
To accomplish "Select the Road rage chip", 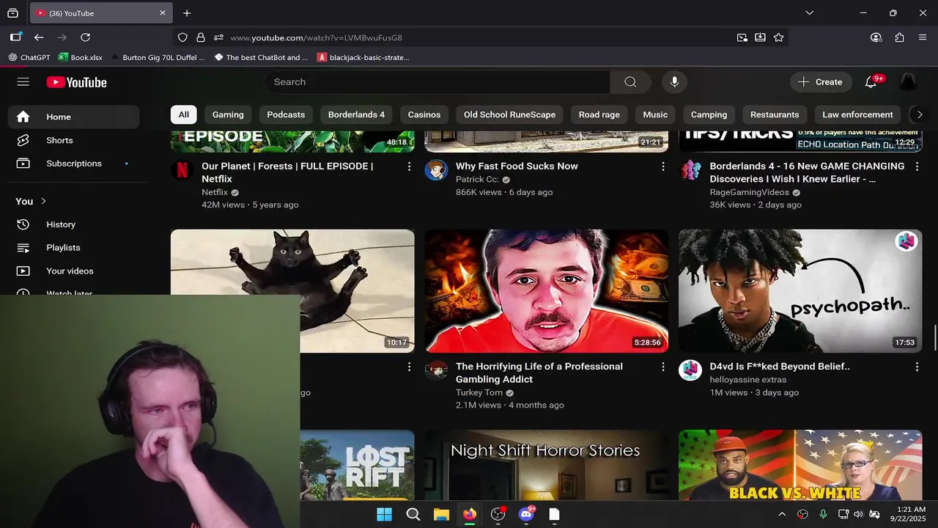I will (599, 114).
